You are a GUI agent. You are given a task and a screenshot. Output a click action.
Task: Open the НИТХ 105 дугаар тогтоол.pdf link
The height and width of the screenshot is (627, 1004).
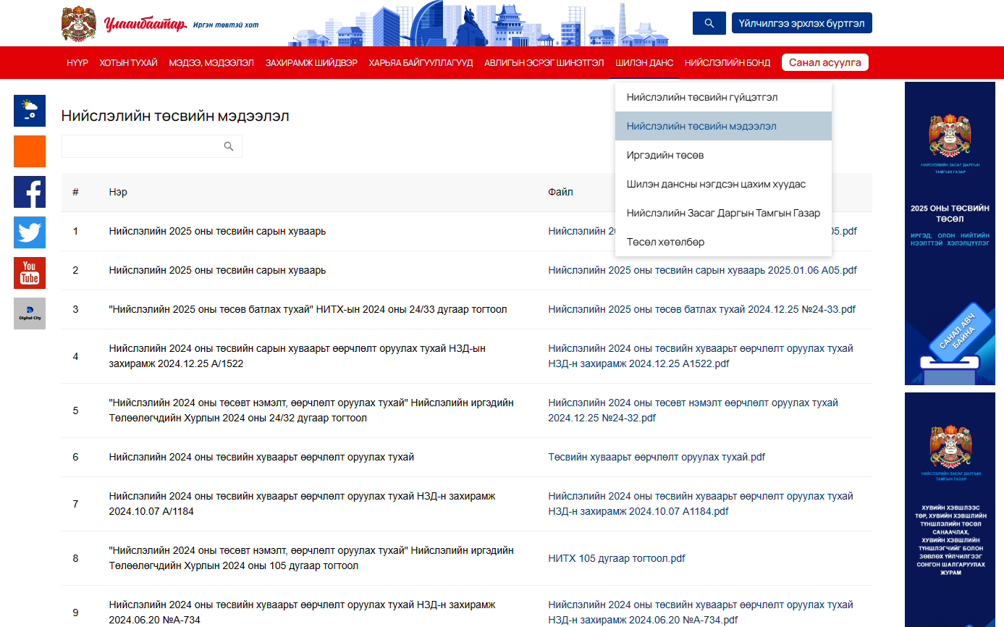(617, 558)
